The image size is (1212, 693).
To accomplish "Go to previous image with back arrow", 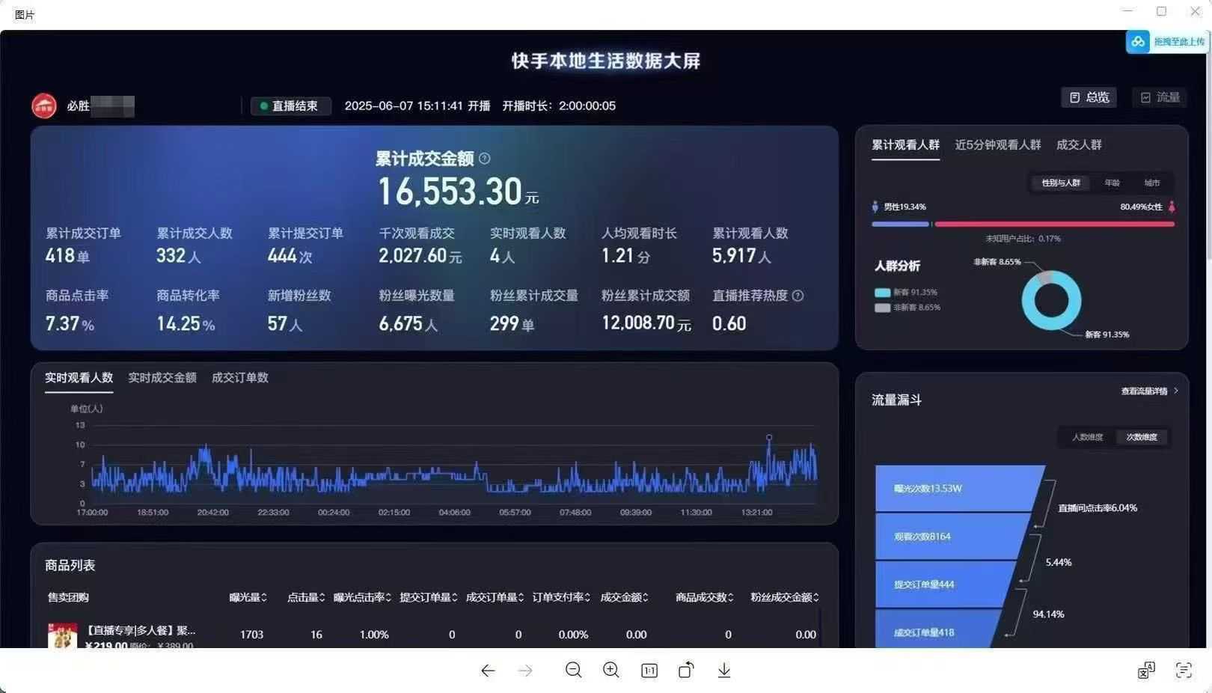I will [488, 671].
